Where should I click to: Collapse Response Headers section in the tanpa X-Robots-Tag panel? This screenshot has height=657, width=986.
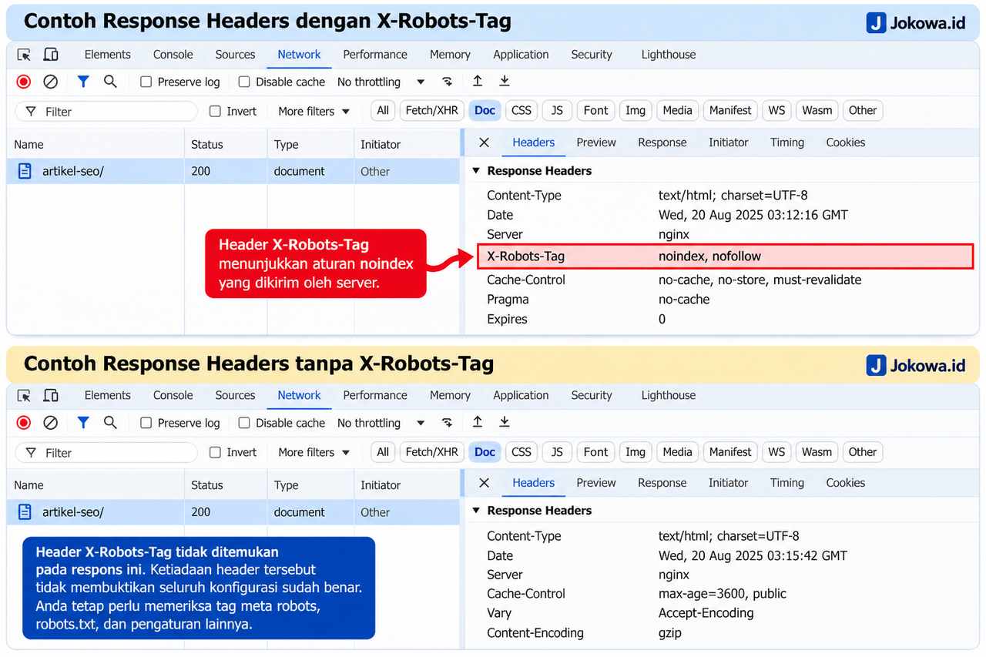point(476,511)
